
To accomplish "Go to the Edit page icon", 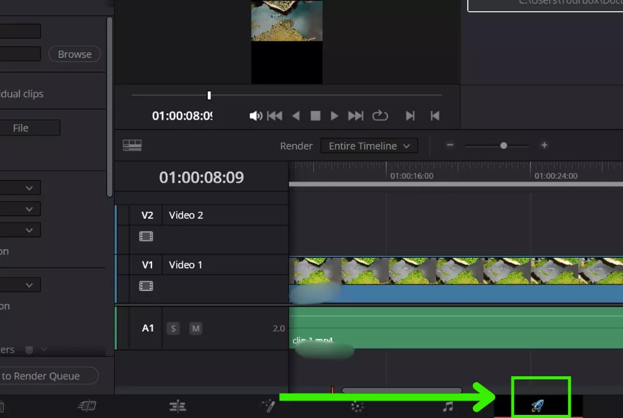I will (x=178, y=407).
